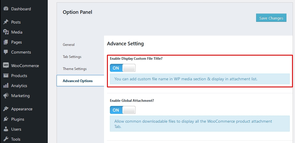
Task: Click the Save Changes button
Action: pos(271,18)
